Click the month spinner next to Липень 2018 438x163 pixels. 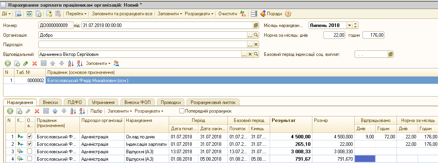355,25
